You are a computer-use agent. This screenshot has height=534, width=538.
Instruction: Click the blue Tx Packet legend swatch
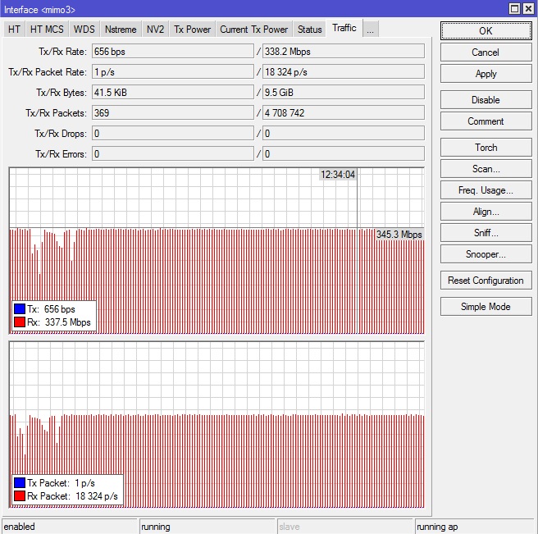click(x=20, y=483)
